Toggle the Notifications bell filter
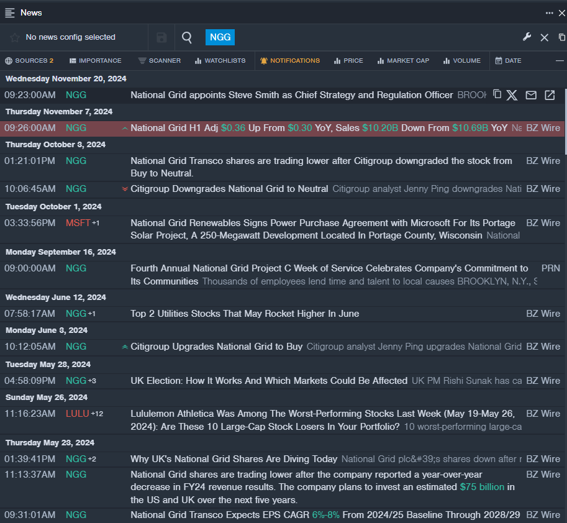This screenshot has height=523, width=567. (x=290, y=61)
